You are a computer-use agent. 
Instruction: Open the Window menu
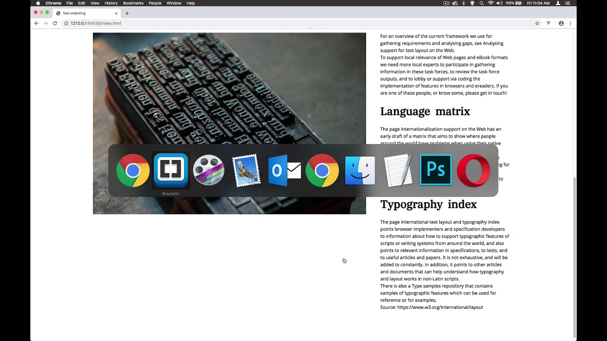[x=174, y=3]
